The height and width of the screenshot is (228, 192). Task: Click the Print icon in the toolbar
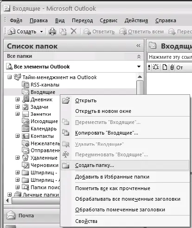pyautogui.click(x=52, y=31)
